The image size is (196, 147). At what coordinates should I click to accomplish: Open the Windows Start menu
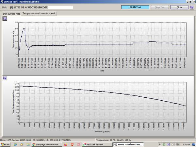6,144
